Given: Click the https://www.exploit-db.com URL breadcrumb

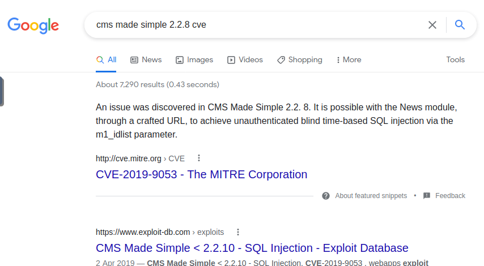Looking at the screenshot, I should 160,232.
